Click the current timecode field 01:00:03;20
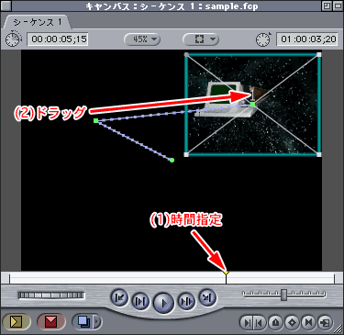This screenshot has height=335, width=344. pyautogui.click(x=307, y=39)
